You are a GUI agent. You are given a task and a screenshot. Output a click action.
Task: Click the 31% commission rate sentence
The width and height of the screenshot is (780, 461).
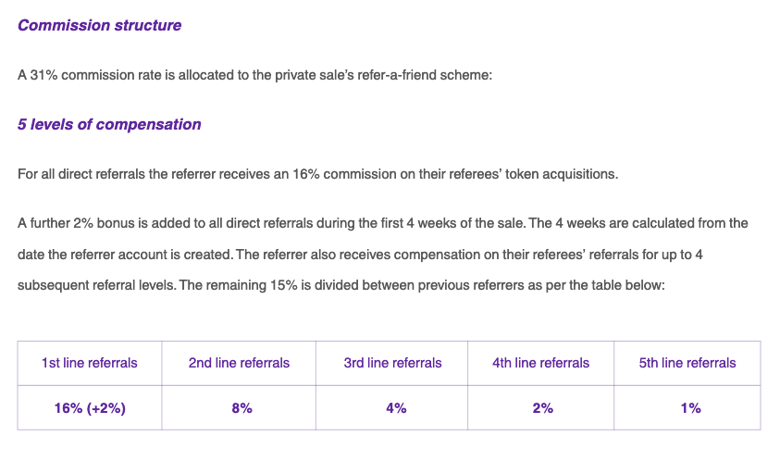pos(254,75)
